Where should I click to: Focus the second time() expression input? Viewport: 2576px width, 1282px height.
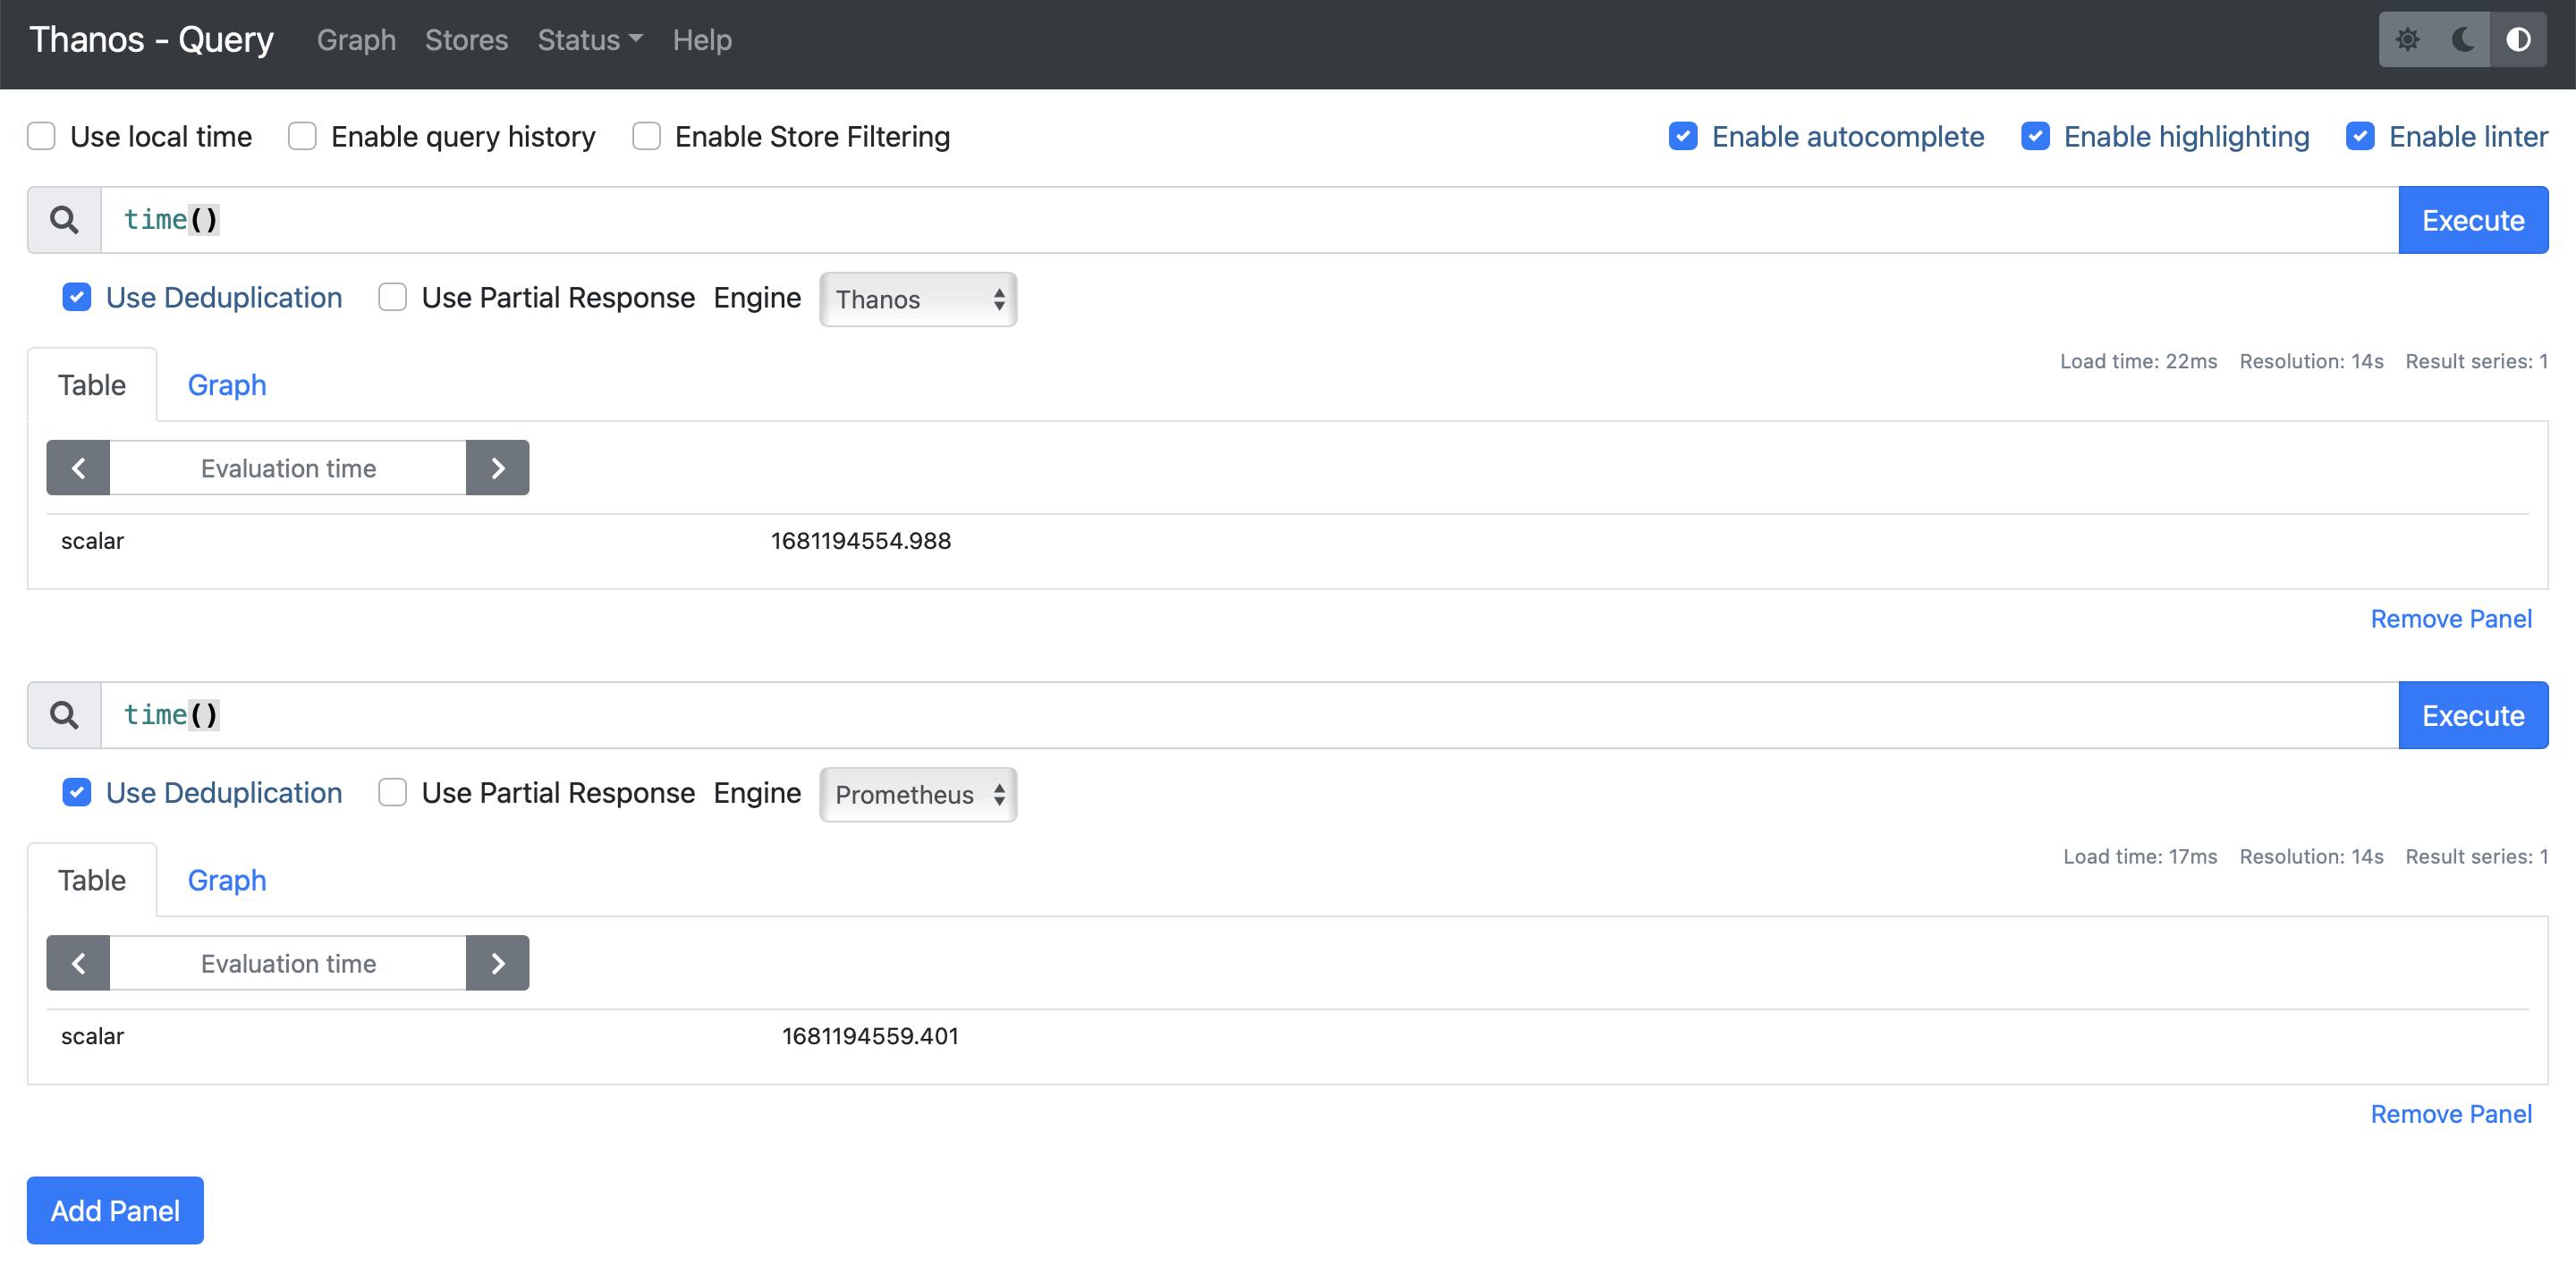pyautogui.click(x=1250, y=715)
